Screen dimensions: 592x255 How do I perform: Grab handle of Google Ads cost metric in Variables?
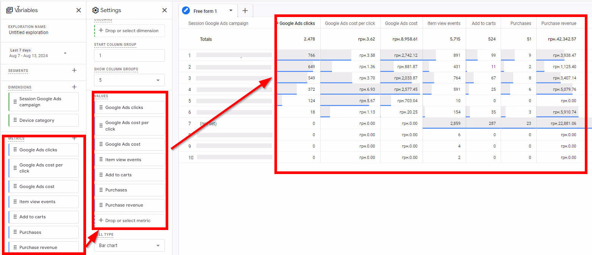[15, 187]
